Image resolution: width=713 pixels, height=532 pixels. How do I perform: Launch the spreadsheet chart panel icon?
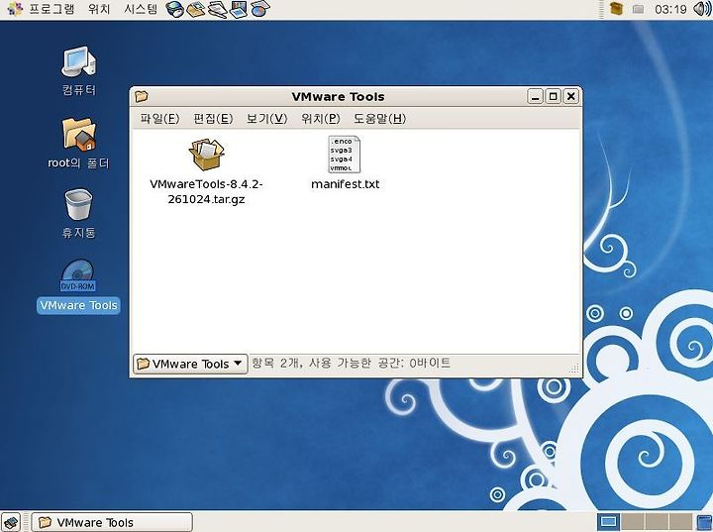[x=260, y=9]
